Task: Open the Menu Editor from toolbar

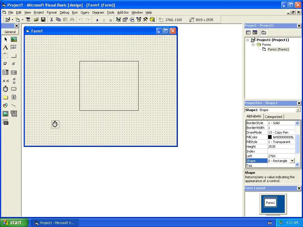Action: 28,20
